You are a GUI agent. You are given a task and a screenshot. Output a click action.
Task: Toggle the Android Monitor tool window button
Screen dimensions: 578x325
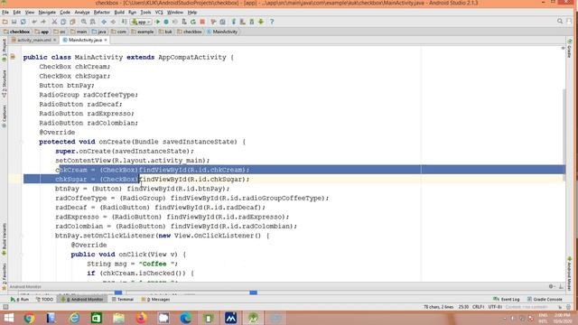pos(82,299)
